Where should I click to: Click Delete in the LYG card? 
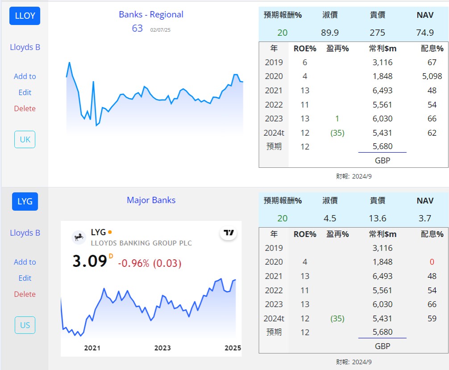[25, 294]
